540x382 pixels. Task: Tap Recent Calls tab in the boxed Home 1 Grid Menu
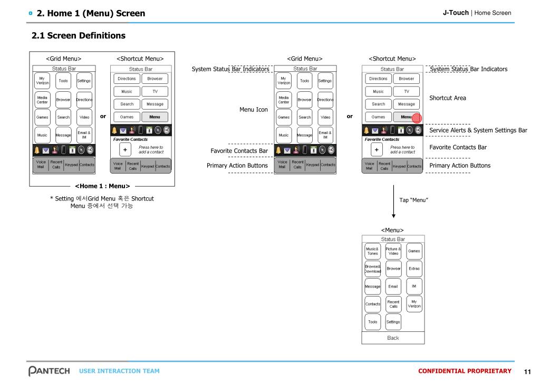pos(56,165)
